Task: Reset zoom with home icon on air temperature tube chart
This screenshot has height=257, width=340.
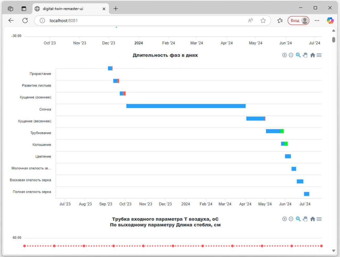Action: [x=312, y=219]
